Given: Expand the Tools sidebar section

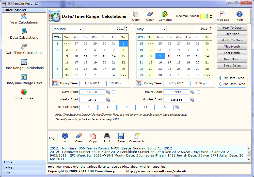Looking at the screenshot, I should point(24,162).
